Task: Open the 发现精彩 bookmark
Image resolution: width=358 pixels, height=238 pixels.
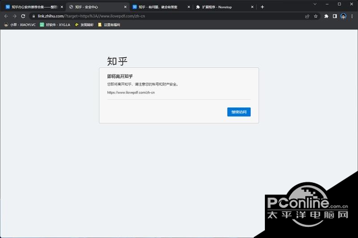Action: coord(84,25)
